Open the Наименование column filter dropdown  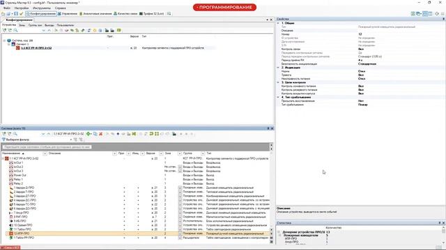click(x=45, y=153)
